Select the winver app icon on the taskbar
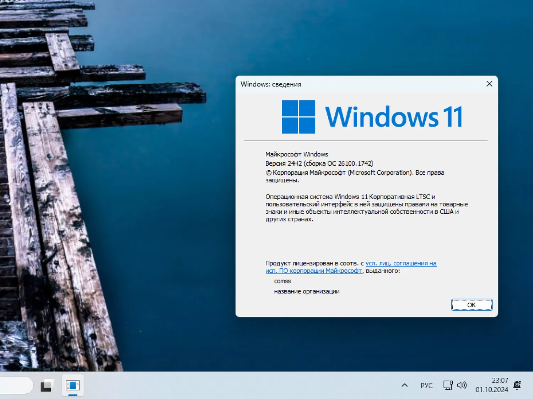This screenshot has height=399, width=533. click(x=73, y=385)
